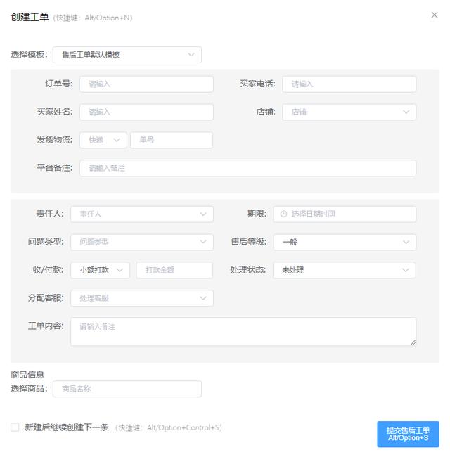Click the 买家姓名 text box

click(x=146, y=112)
